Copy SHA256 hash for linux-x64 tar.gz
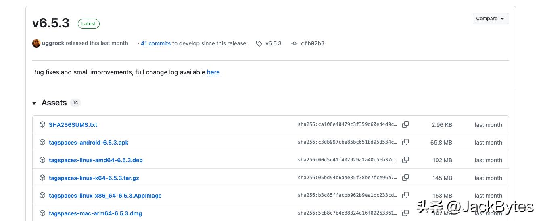 (405, 178)
